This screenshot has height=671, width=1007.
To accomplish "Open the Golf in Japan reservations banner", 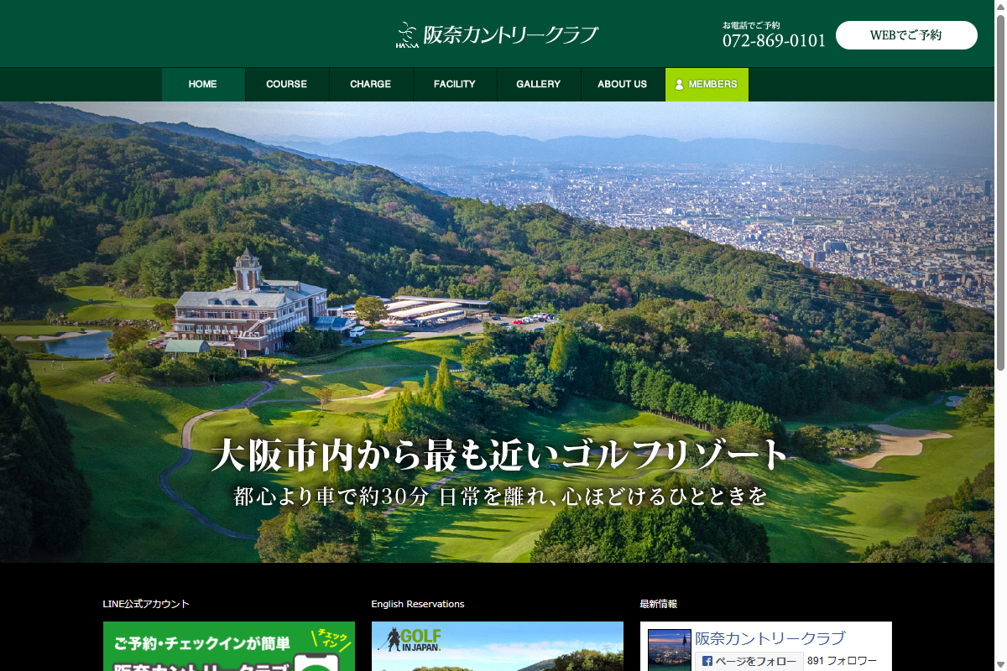I will [x=498, y=646].
